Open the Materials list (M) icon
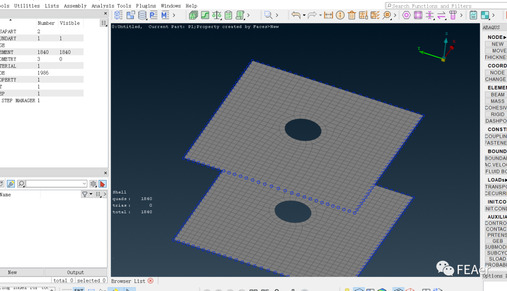 click(165, 15)
